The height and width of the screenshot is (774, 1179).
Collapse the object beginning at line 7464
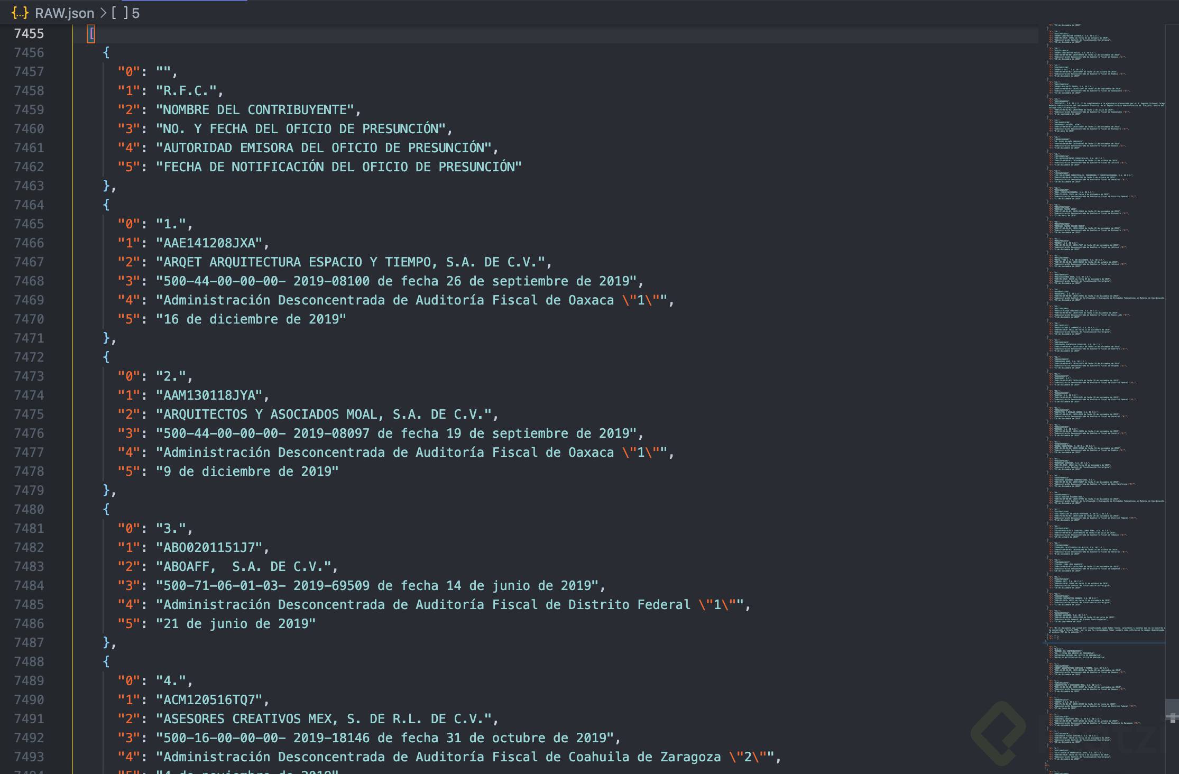coord(77,205)
